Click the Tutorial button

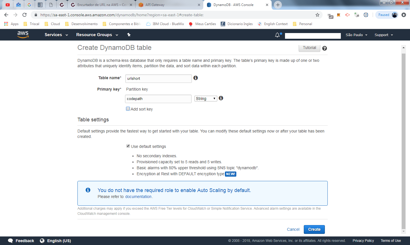tap(309, 48)
